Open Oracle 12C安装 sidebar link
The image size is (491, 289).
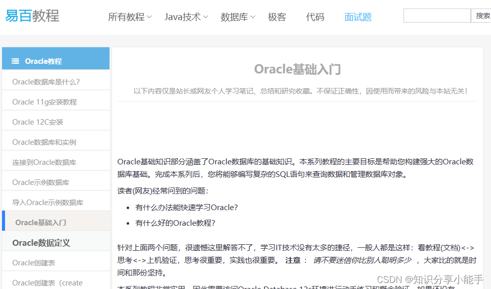pos(38,122)
